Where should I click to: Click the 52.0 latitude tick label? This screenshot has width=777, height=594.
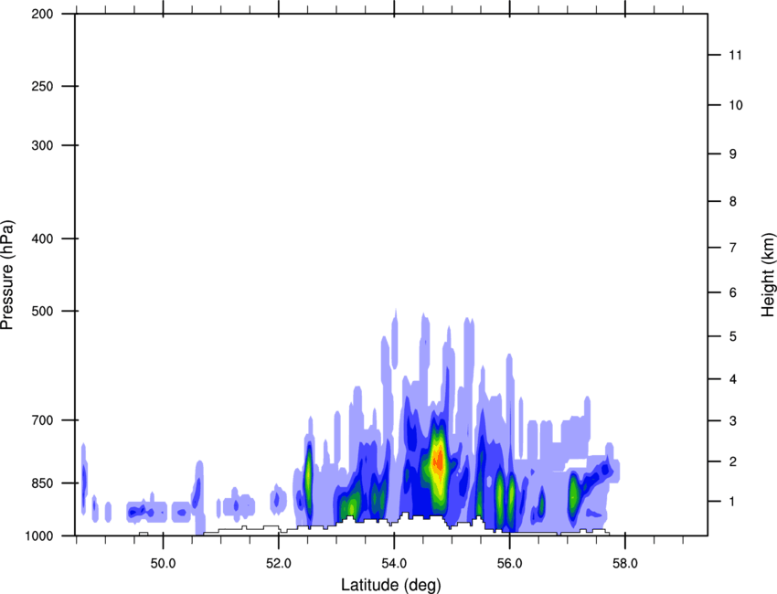(279, 564)
